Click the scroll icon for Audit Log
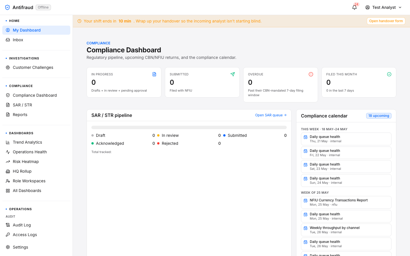 pyautogui.click(x=8, y=225)
